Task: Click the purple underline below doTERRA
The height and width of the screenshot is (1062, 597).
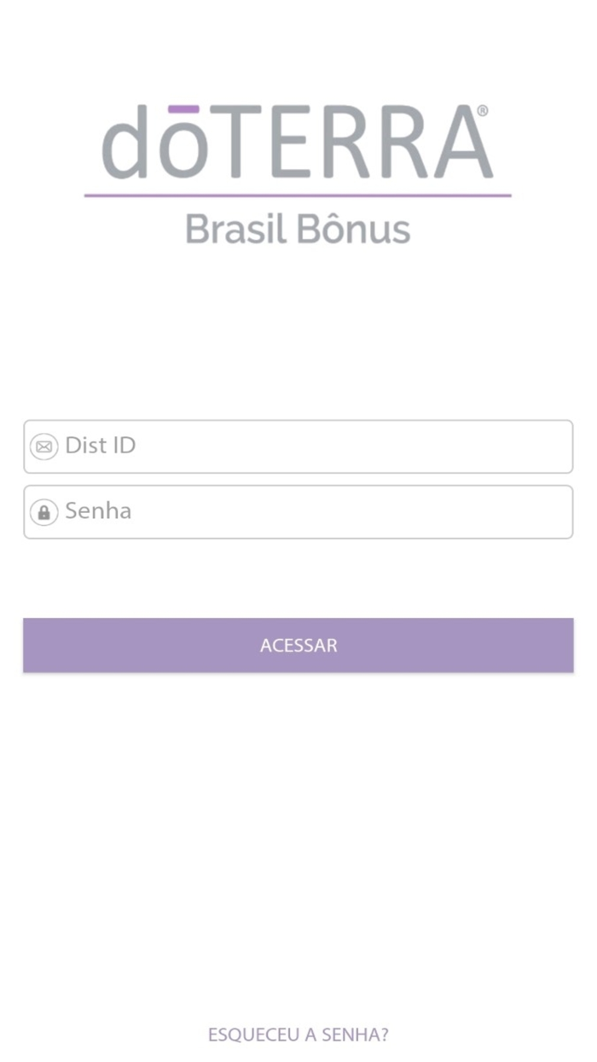Action: [x=297, y=195]
